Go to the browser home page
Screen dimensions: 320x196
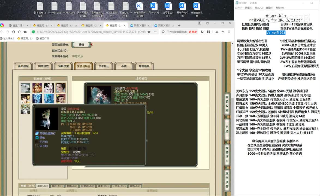pyautogui.click(x=20, y=32)
